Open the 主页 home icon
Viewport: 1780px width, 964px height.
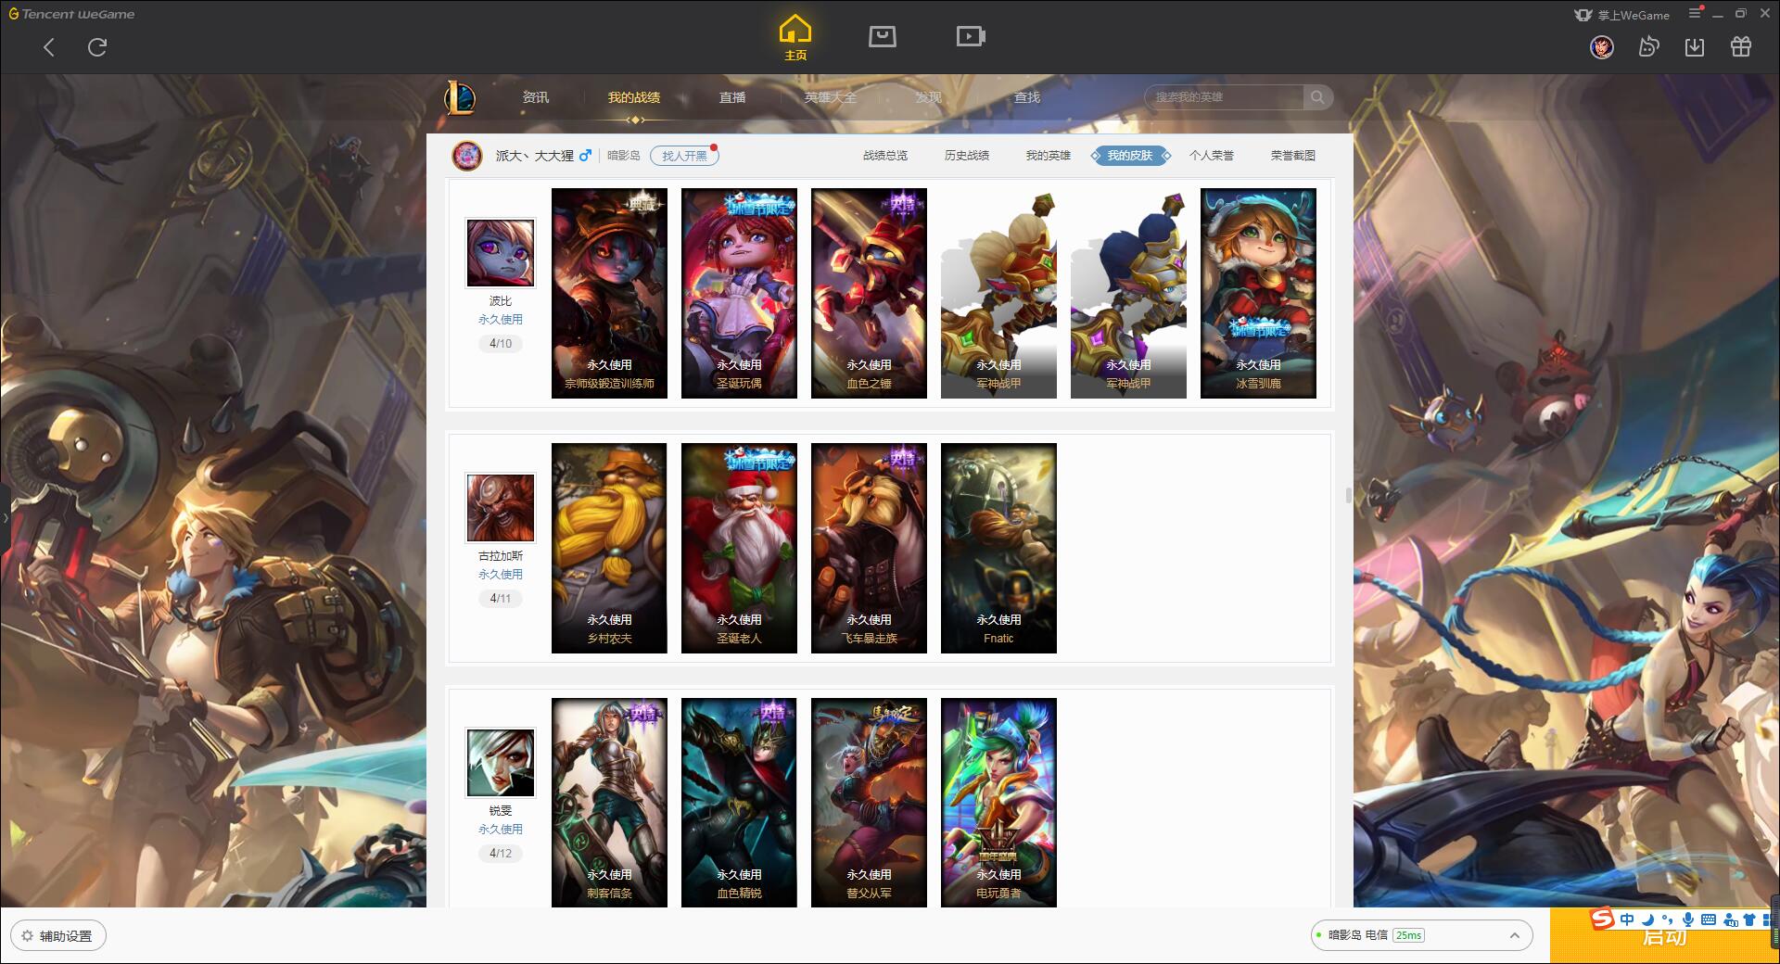(795, 38)
